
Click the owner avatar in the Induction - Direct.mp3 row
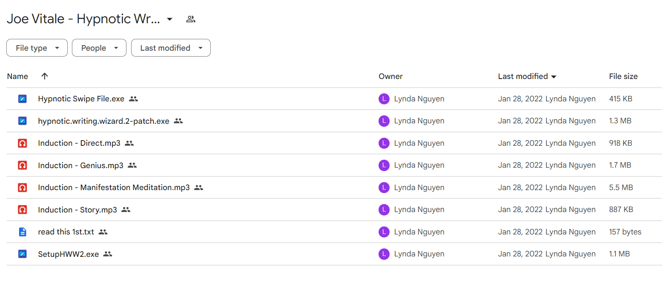pyautogui.click(x=384, y=143)
